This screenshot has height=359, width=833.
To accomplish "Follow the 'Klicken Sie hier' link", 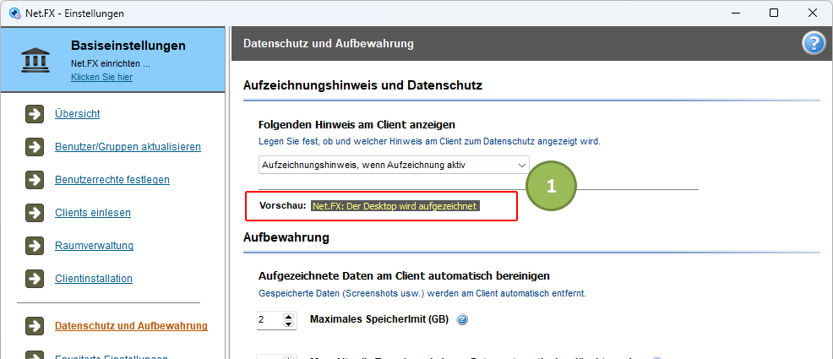I will click(x=102, y=77).
